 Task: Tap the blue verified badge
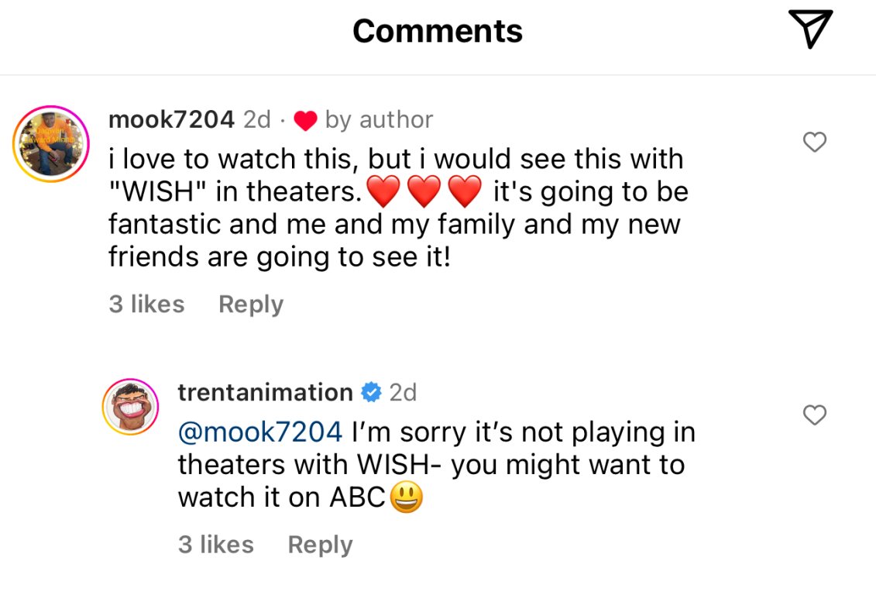coord(372,393)
